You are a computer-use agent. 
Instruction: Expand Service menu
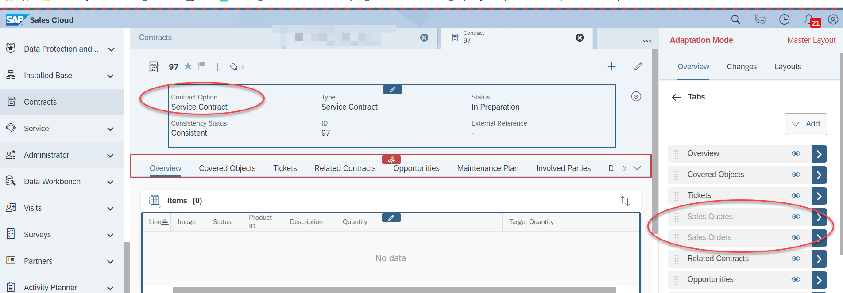(111, 129)
